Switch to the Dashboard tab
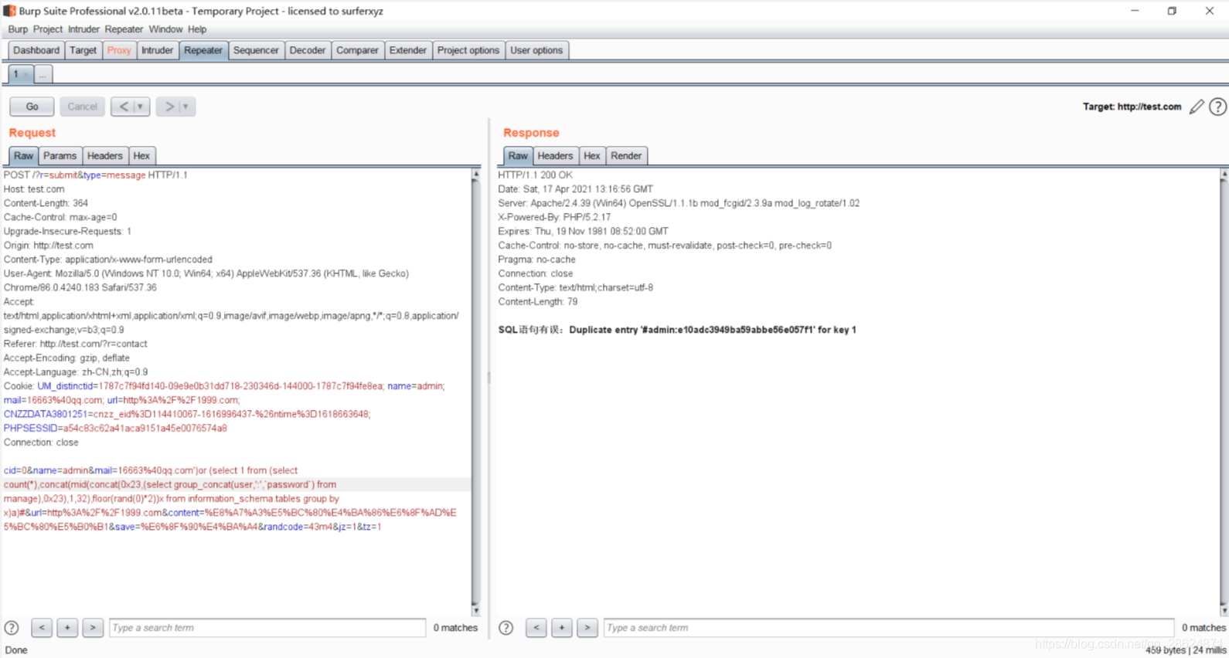The width and height of the screenshot is (1229, 658). coord(36,50)
